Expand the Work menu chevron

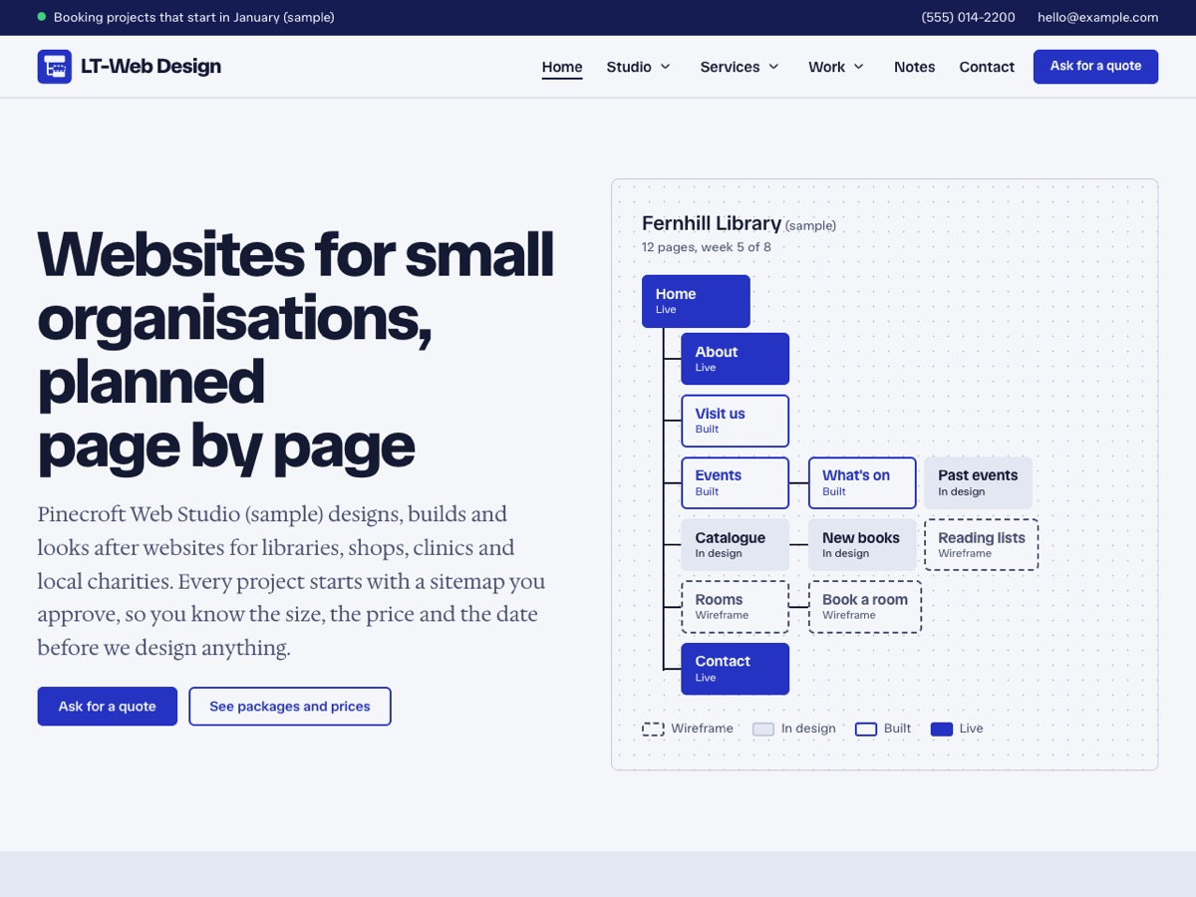pyautogui.click(x=859, y=67)
